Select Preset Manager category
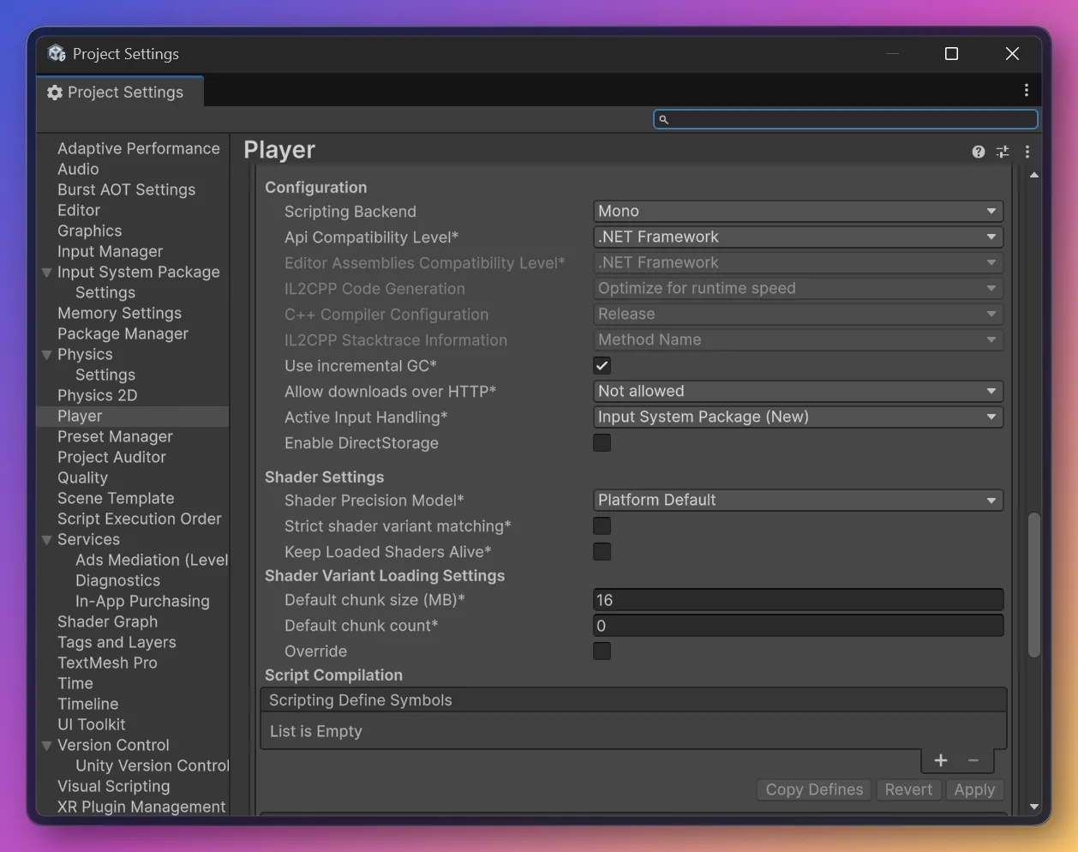1078x852 pixels. pos(115,436)
